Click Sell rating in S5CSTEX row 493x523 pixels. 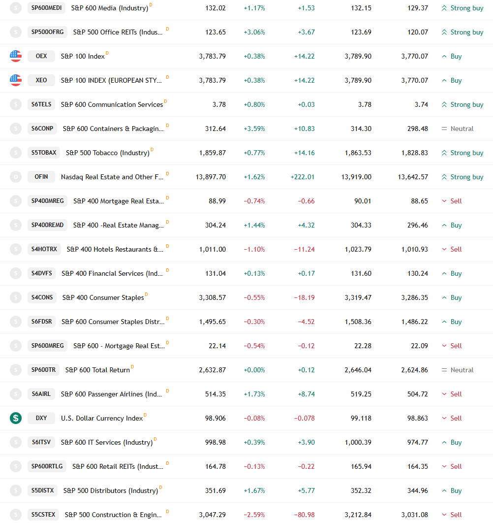tap(452, 515)
